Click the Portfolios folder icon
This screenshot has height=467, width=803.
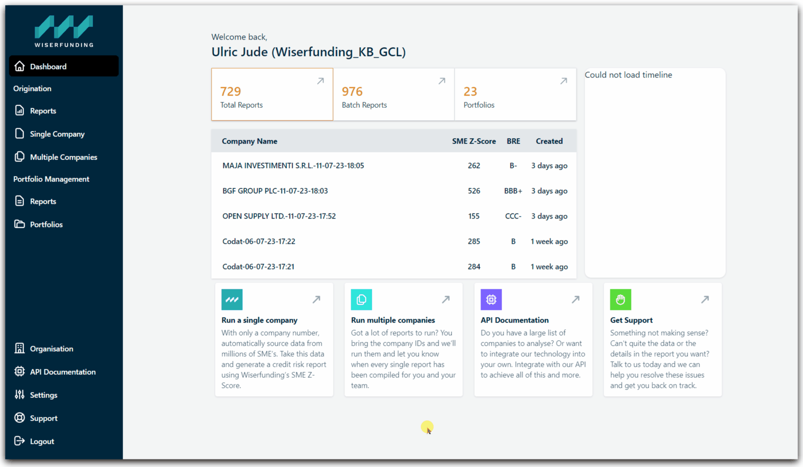click(x=19, y=224)
